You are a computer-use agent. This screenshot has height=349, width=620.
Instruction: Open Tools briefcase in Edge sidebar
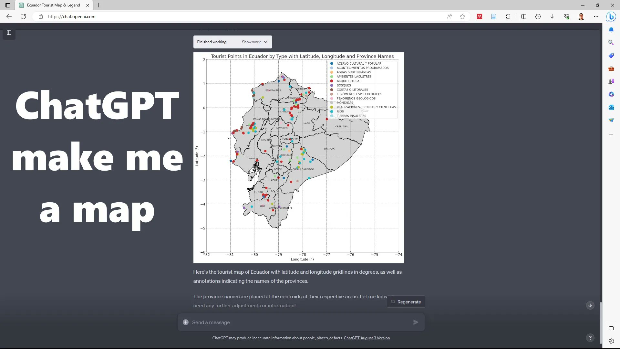(611, 69)
